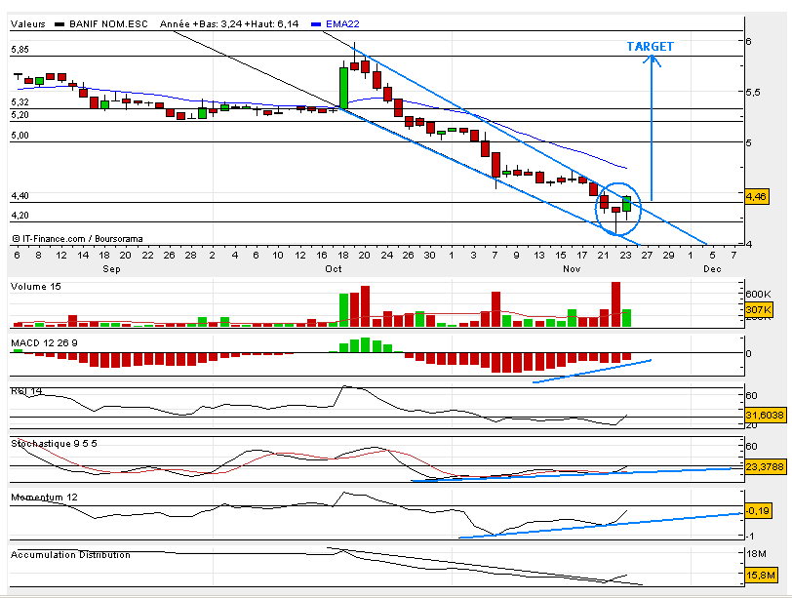Viewport: 792px width, 598px height.
Task: Click the 4,20 support level label
Action: point(20,216)
